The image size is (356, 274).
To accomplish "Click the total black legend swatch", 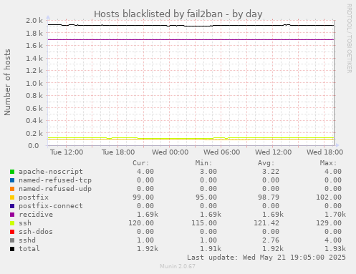I will [12, 249].
